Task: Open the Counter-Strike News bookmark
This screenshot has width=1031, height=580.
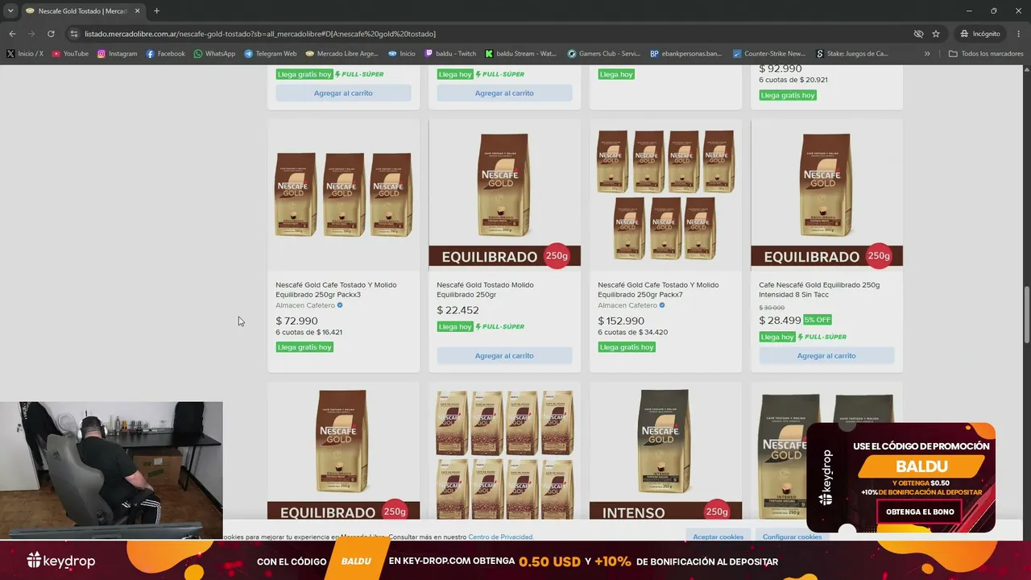Action: tap(768, 54)
